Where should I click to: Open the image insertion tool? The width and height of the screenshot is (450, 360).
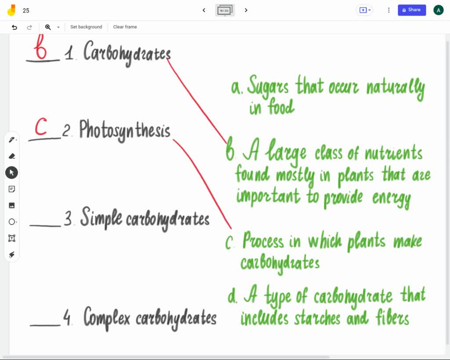point(11,205)
